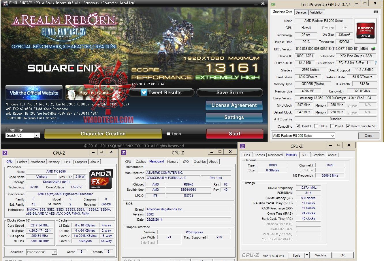The width and height of the screenshot is (384, 261).
Task: Click the BIOS Date value '02/26/2014'
Action: click(x=188, y=220)
